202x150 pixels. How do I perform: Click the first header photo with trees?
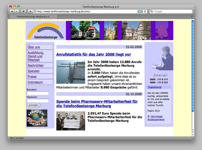85,31
